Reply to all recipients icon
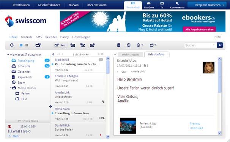Viewport: 230px width, 142px height. 83,45
